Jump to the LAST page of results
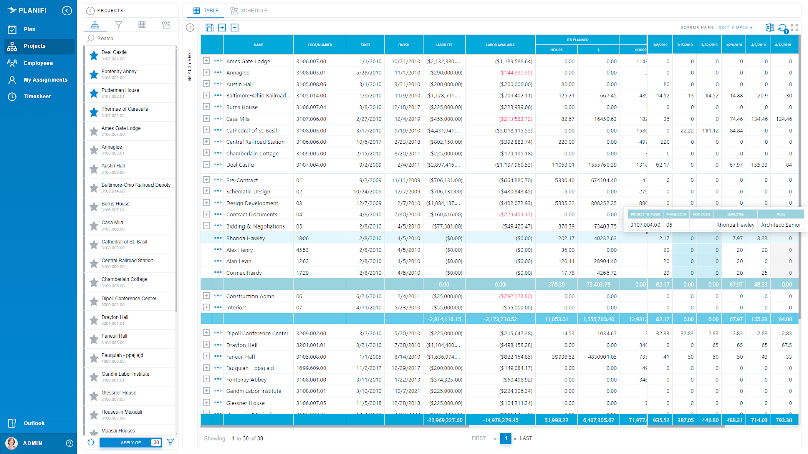Screen dimensions: 808x454 click(525, 438)
